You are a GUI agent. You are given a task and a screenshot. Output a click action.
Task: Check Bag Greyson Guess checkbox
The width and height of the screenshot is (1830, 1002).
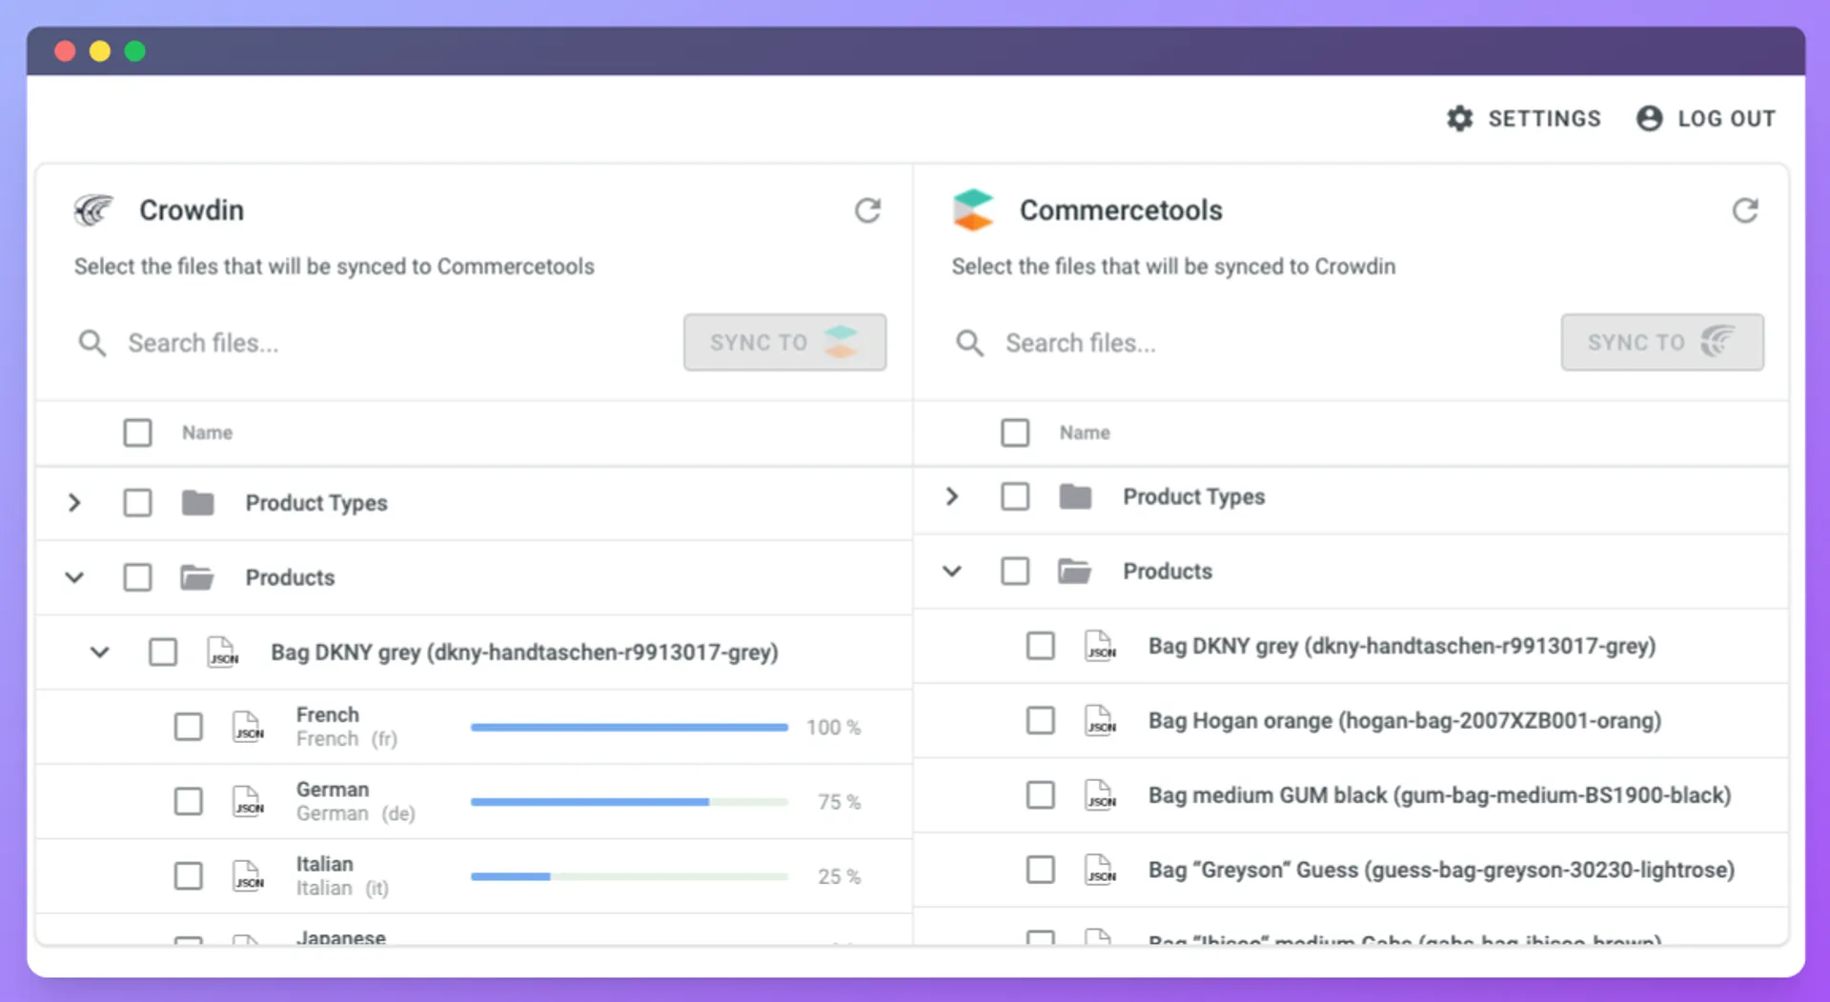click(1041, 870)
